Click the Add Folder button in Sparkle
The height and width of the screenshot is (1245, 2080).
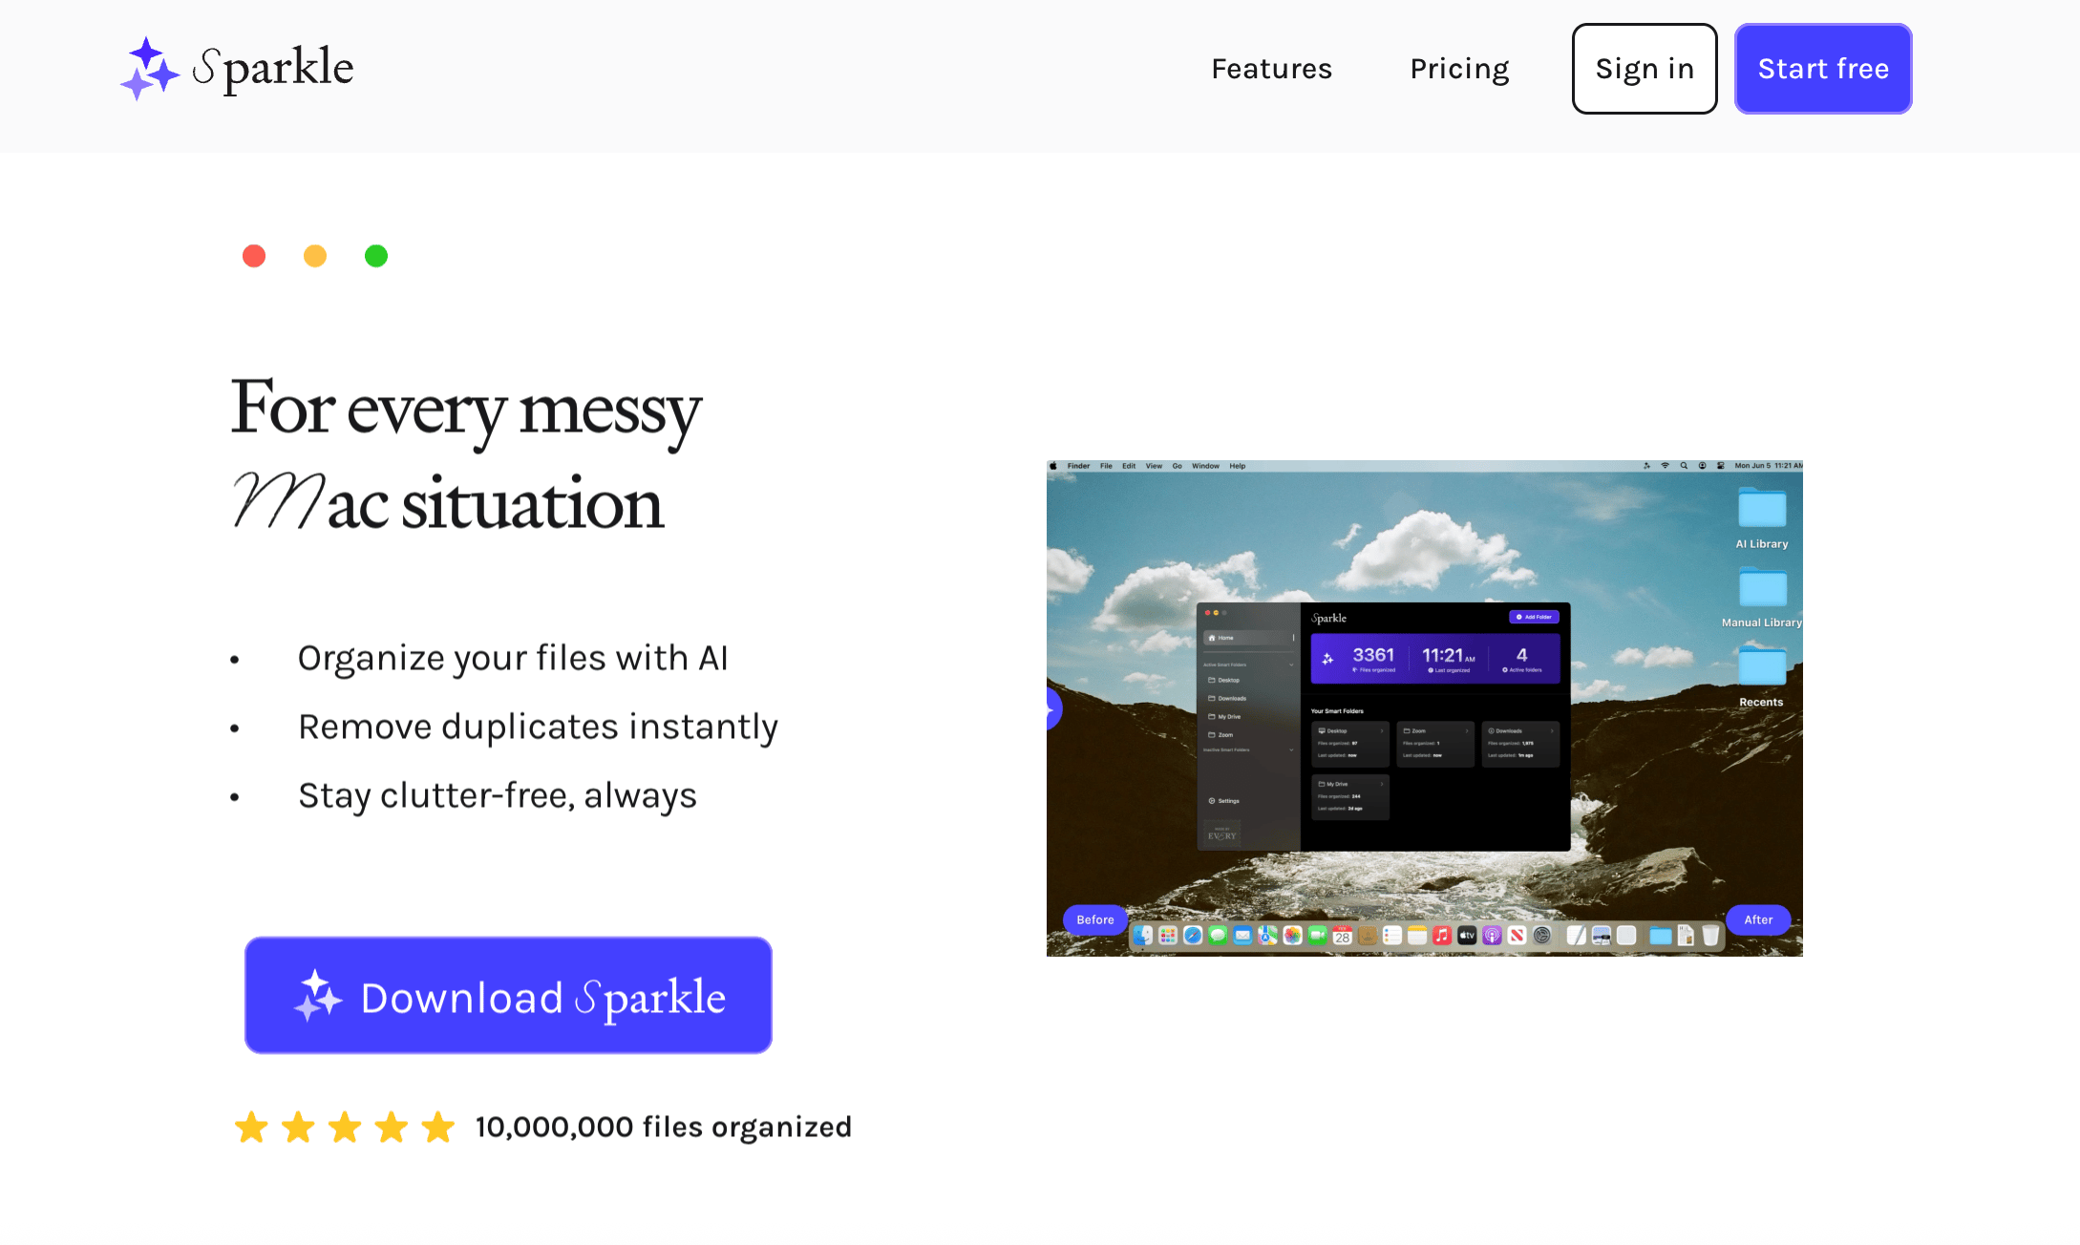[x=1535, y=617]
